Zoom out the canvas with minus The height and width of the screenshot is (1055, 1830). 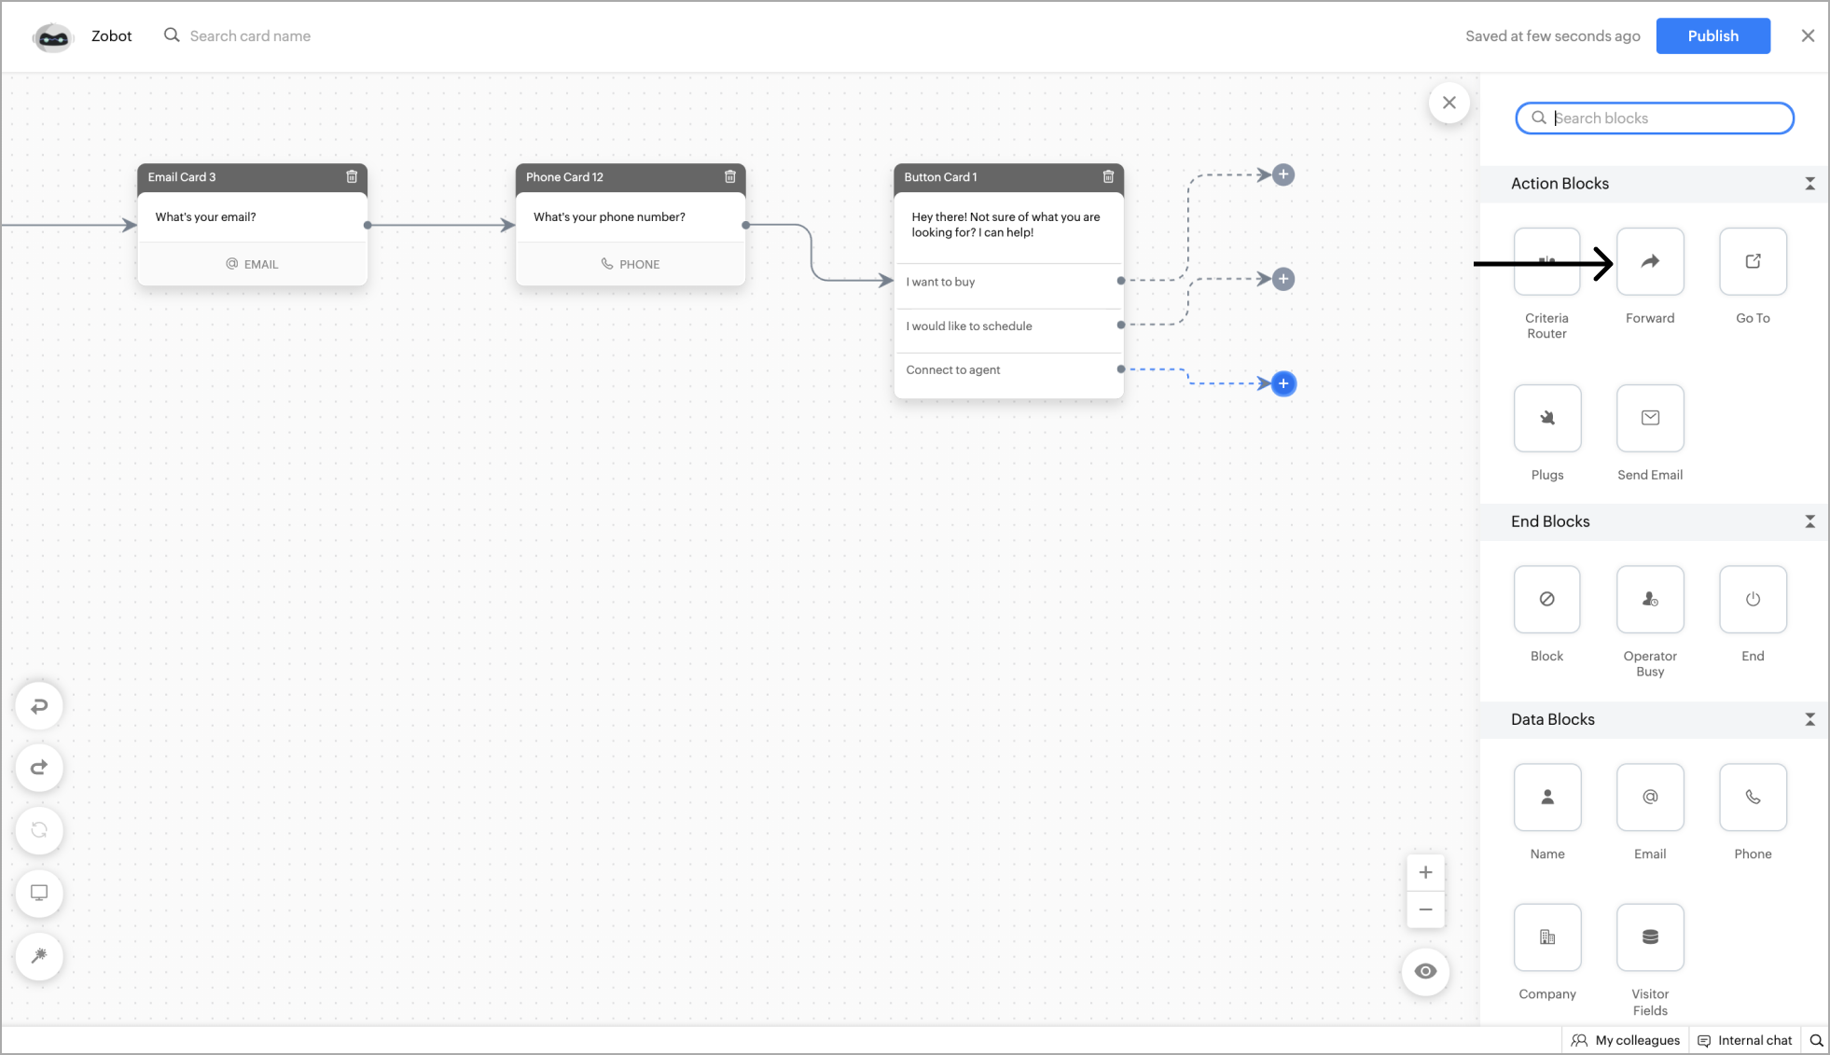click(x=1425, y=909)
